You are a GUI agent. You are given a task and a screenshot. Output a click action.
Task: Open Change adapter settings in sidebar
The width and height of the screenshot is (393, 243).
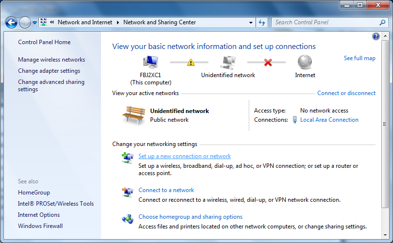(49, 71)
